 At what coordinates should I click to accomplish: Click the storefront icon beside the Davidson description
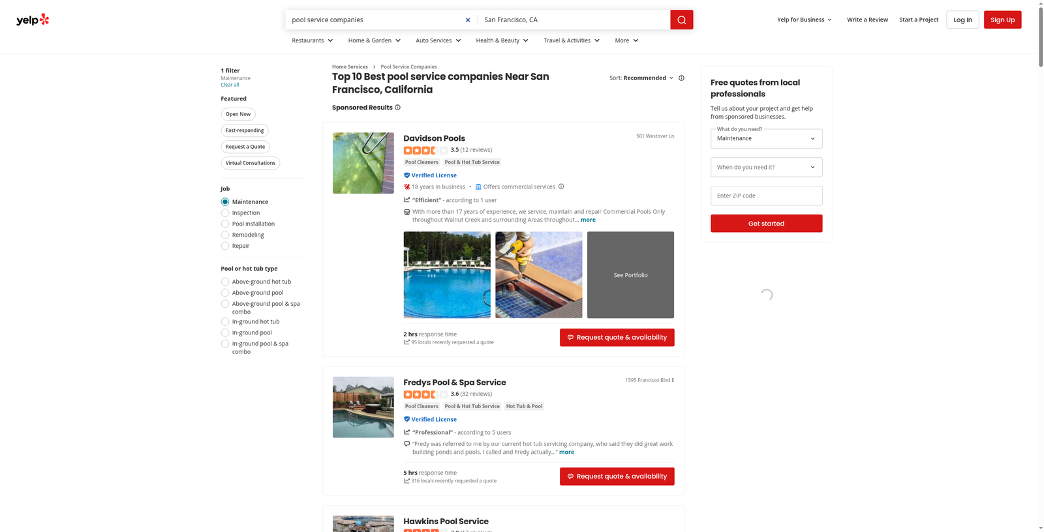[407, 212]
